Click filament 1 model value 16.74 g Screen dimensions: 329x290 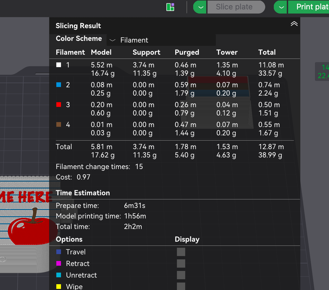(103, 73)
